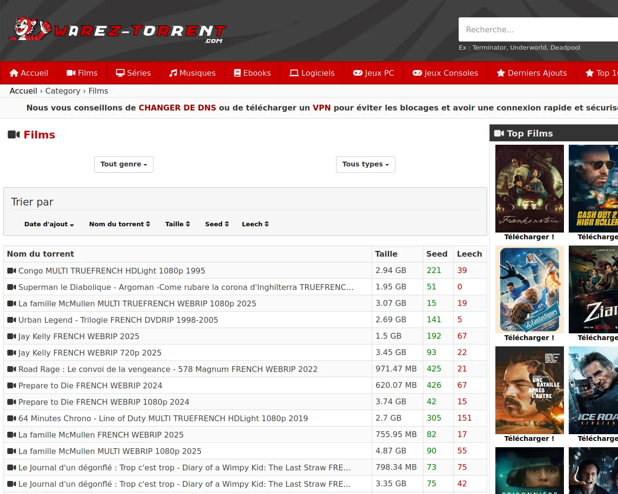
Task: Sort list by Seed count
Action: point(217,224)
